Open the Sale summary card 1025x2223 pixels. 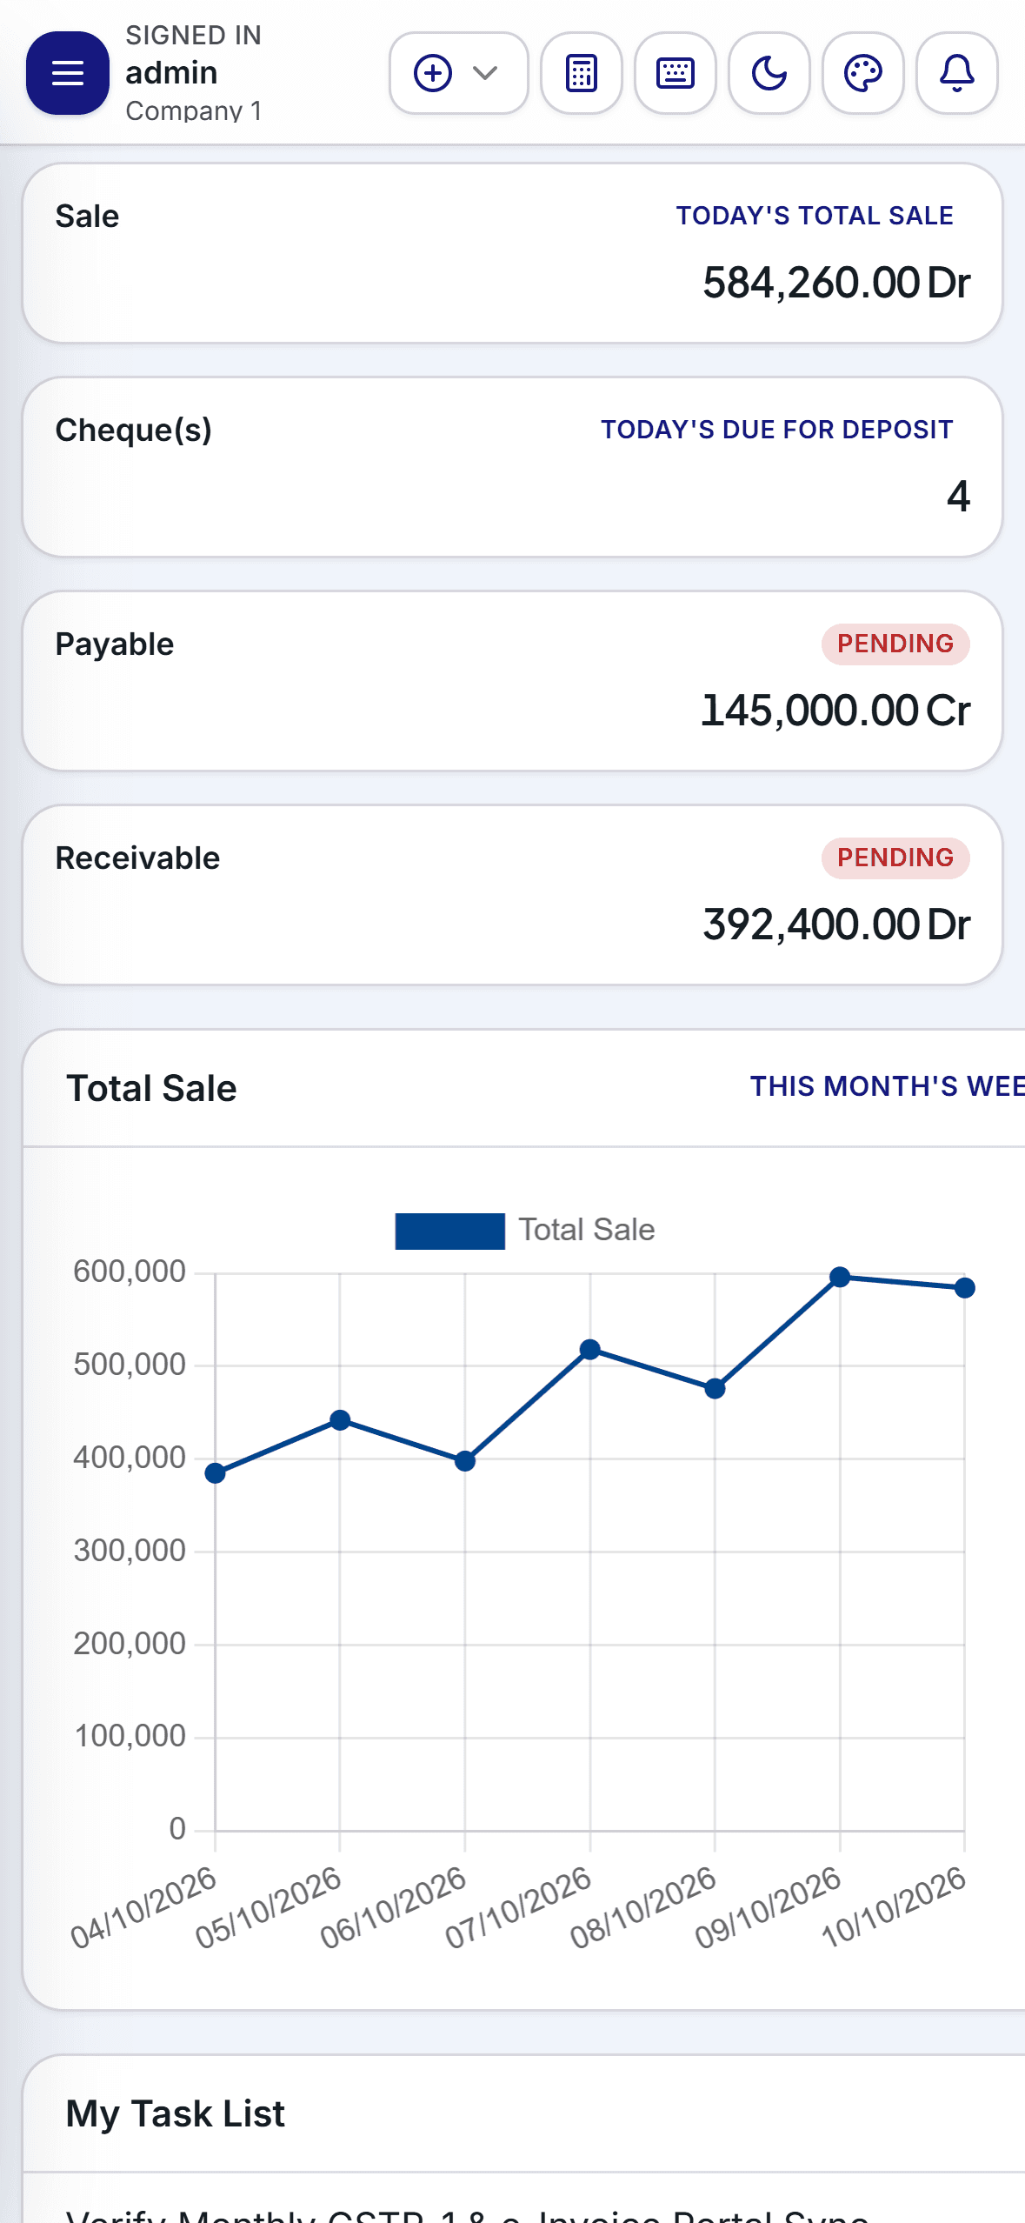pos(512,253)
